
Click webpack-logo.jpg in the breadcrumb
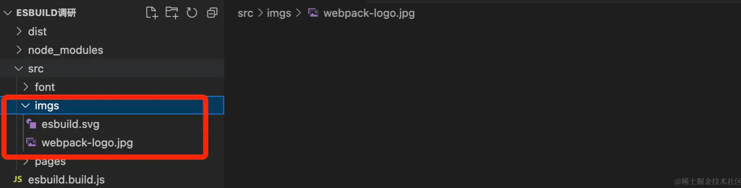pyautogui.click(x=369, y=13)
